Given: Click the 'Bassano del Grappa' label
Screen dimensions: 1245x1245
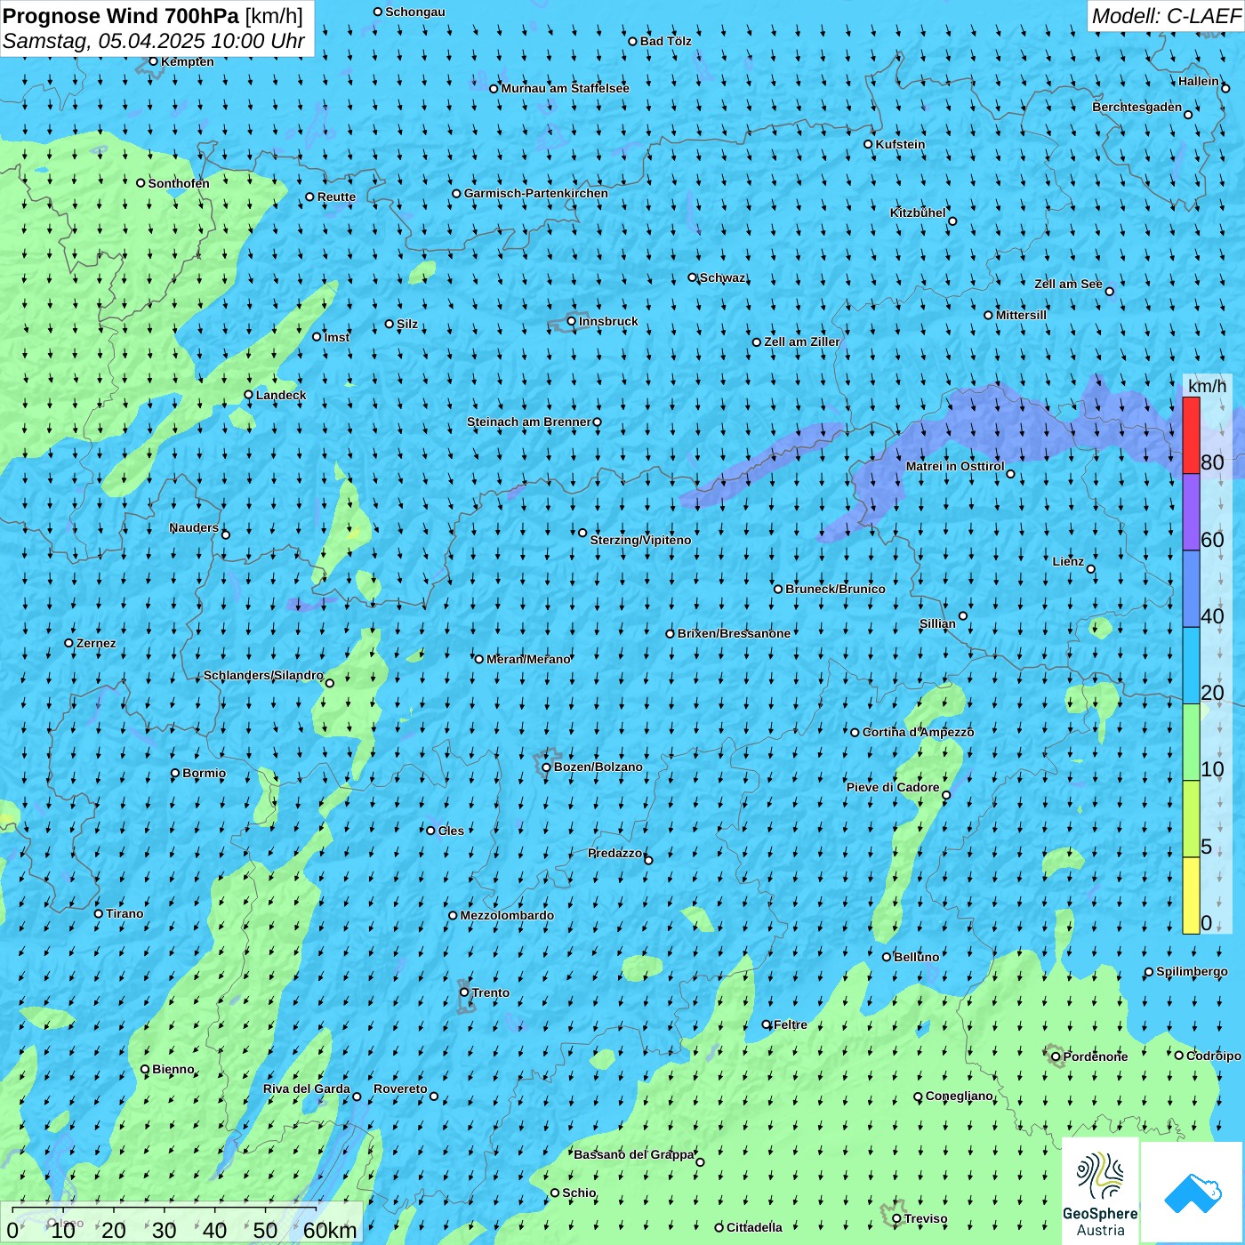Looking at the screenshot, I should pyautogui.click(x=634, y=1154).
